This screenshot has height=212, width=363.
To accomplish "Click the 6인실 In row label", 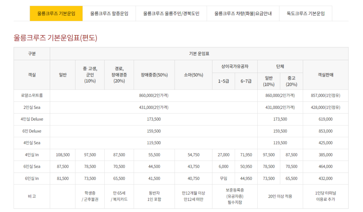I will point(32,178).
